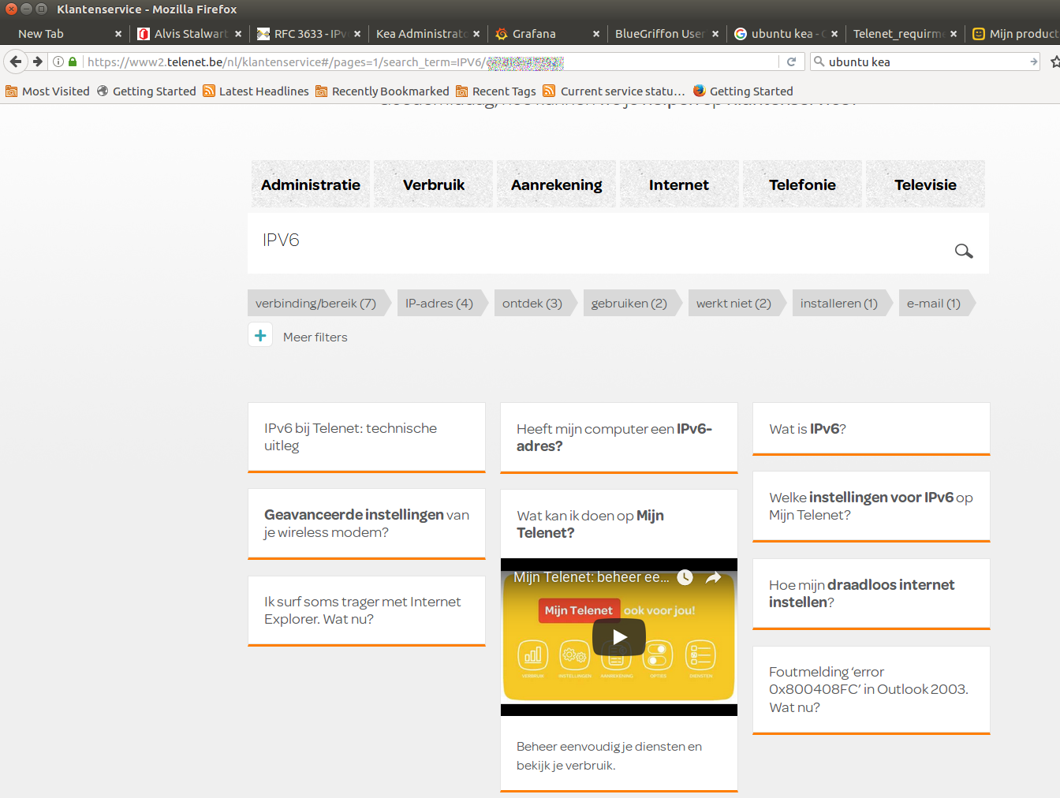Open the Recently Bookmarked folder
Image resolution: width=1060 pixels, height=798 pixels.
pyautogui.click(x=382, y=91)
